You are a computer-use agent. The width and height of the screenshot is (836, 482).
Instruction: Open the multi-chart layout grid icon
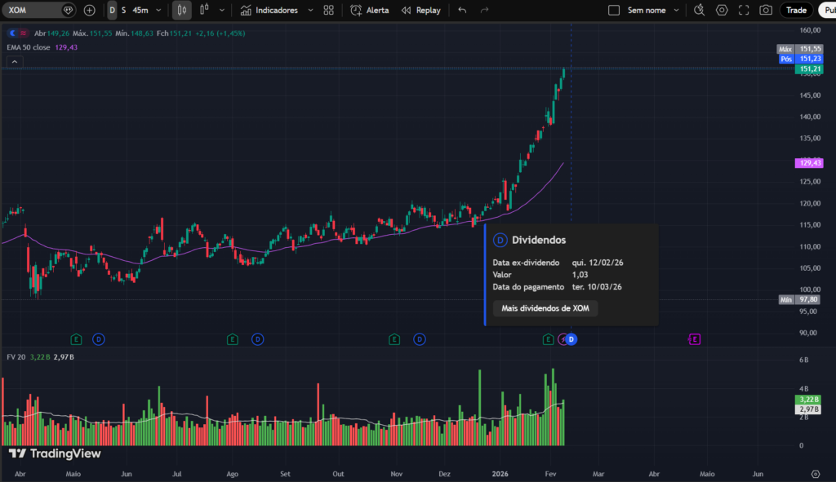328,10
